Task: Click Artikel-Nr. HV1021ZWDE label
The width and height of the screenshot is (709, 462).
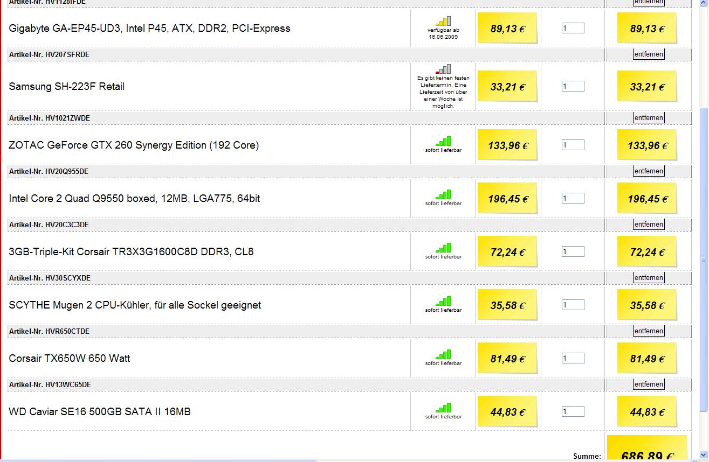Action: tap(50, 118)
